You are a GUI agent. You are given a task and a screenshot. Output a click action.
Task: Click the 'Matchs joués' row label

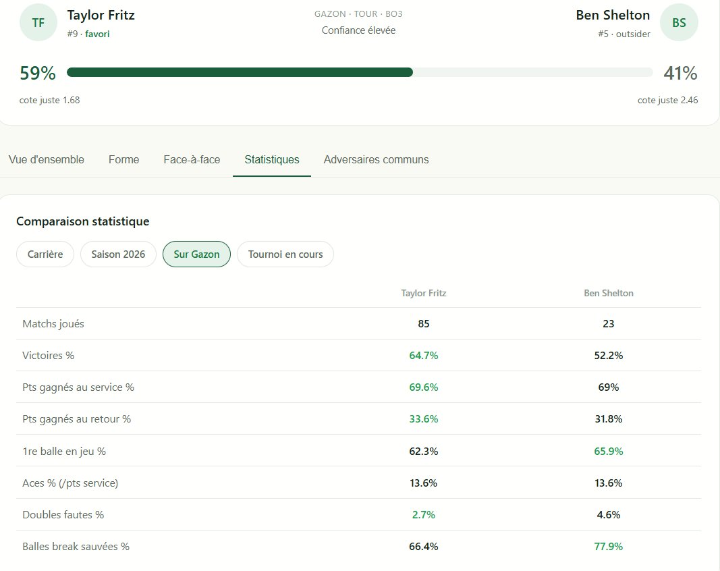click(53, 324)
